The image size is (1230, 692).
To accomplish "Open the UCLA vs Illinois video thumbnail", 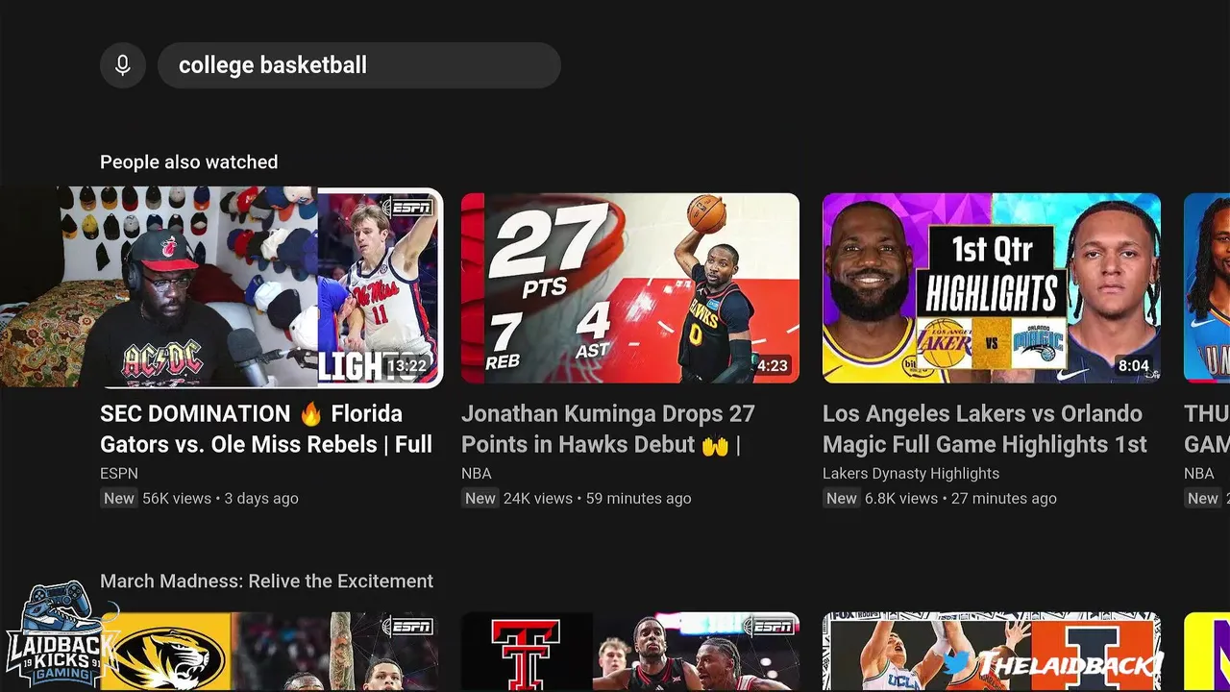I will point(992,652).
